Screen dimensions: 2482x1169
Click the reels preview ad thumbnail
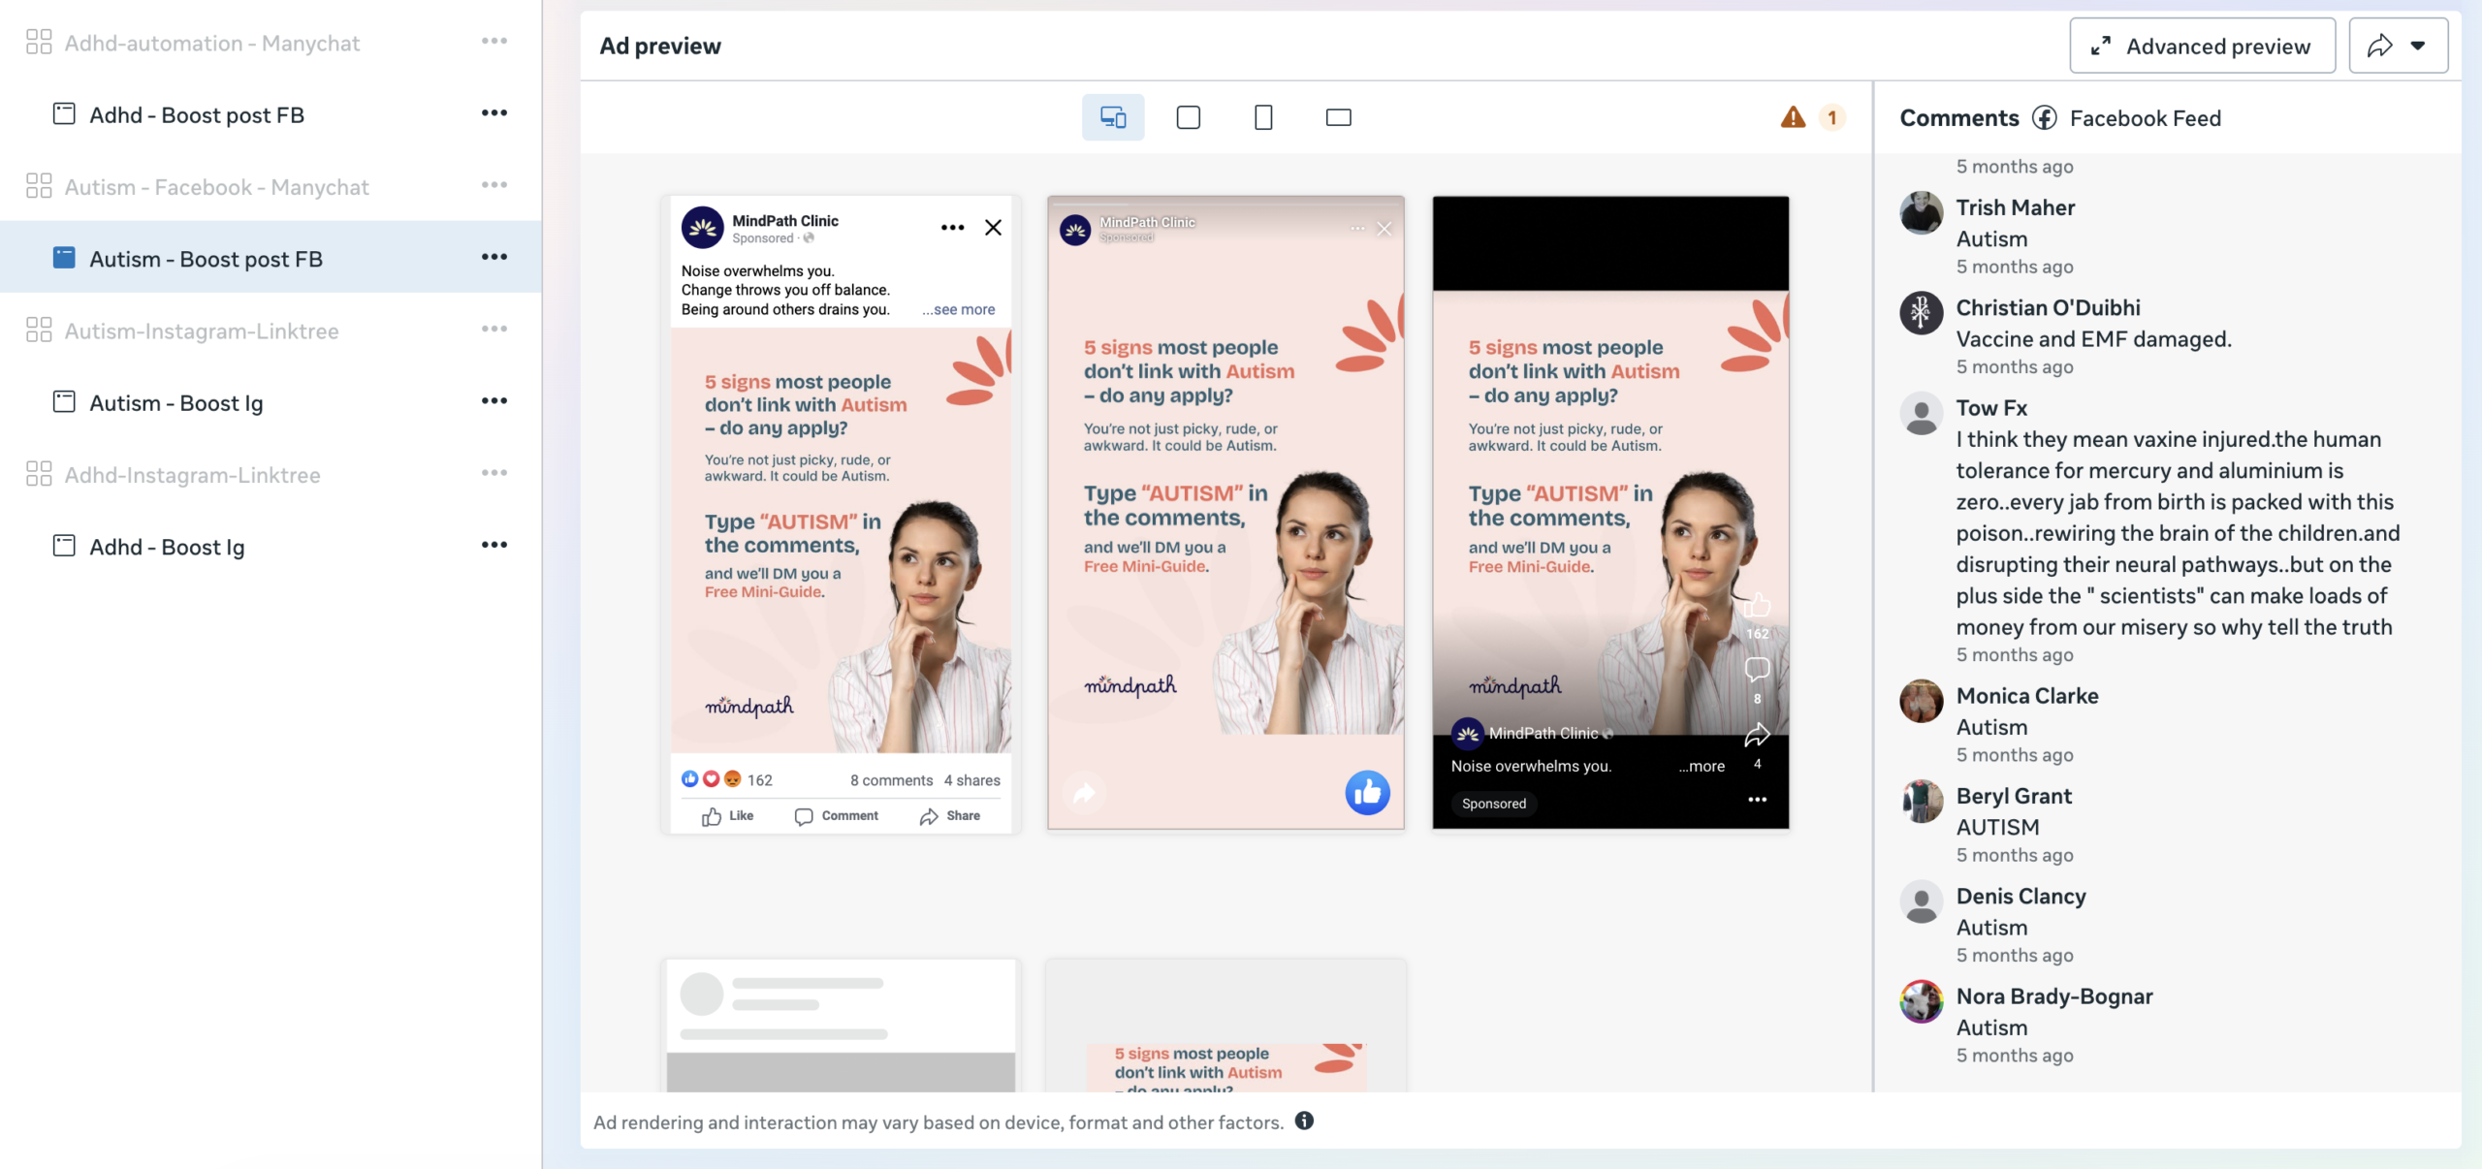(1609, 512)
